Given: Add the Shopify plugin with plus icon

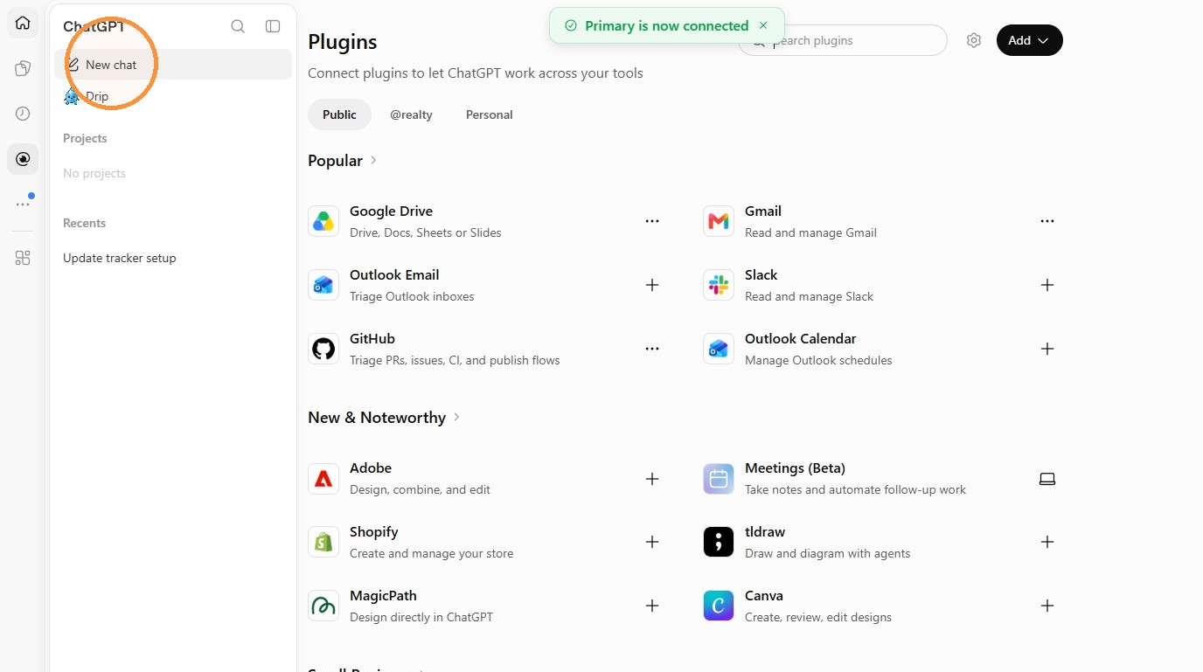Looking at the screenshot, I should point(652,542).
